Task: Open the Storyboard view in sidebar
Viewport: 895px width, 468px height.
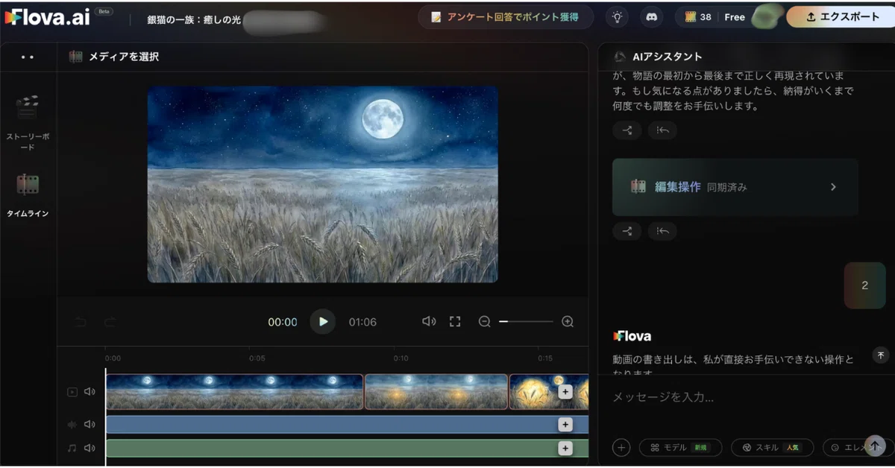Action: (x=28, y=122)
